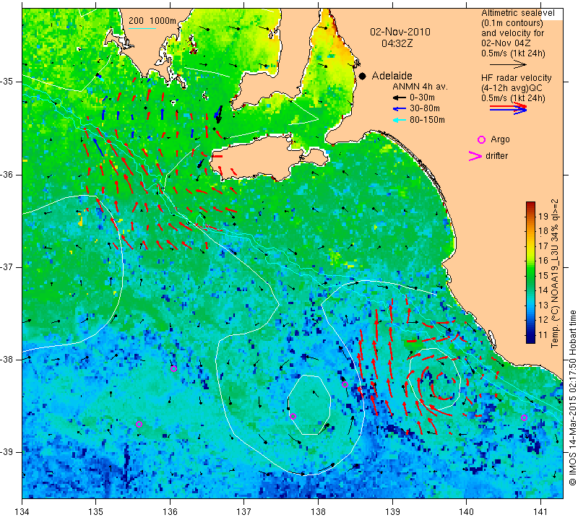Click the '-35' latitude axis label

click(x=8, y=82)
